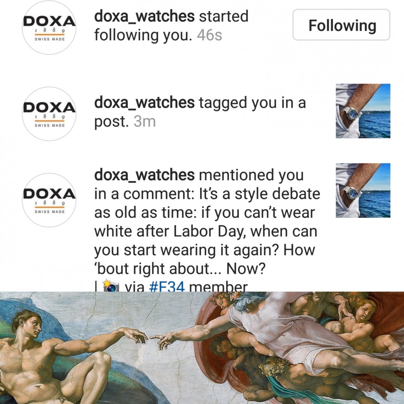404x404 pixels.
Task: Open DOXA avatar beside the comment mention
Action: point(49,200)
